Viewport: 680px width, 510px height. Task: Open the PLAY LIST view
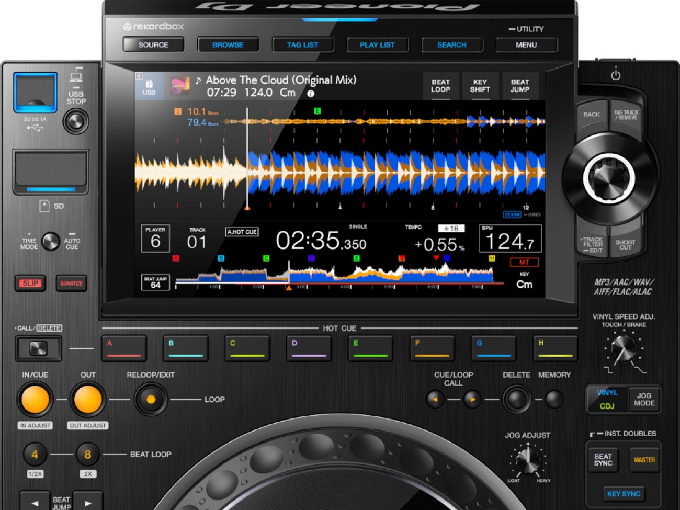tap(377, 45)
